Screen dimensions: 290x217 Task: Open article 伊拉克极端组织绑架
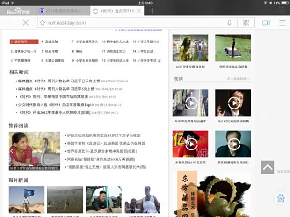point(103,136)
